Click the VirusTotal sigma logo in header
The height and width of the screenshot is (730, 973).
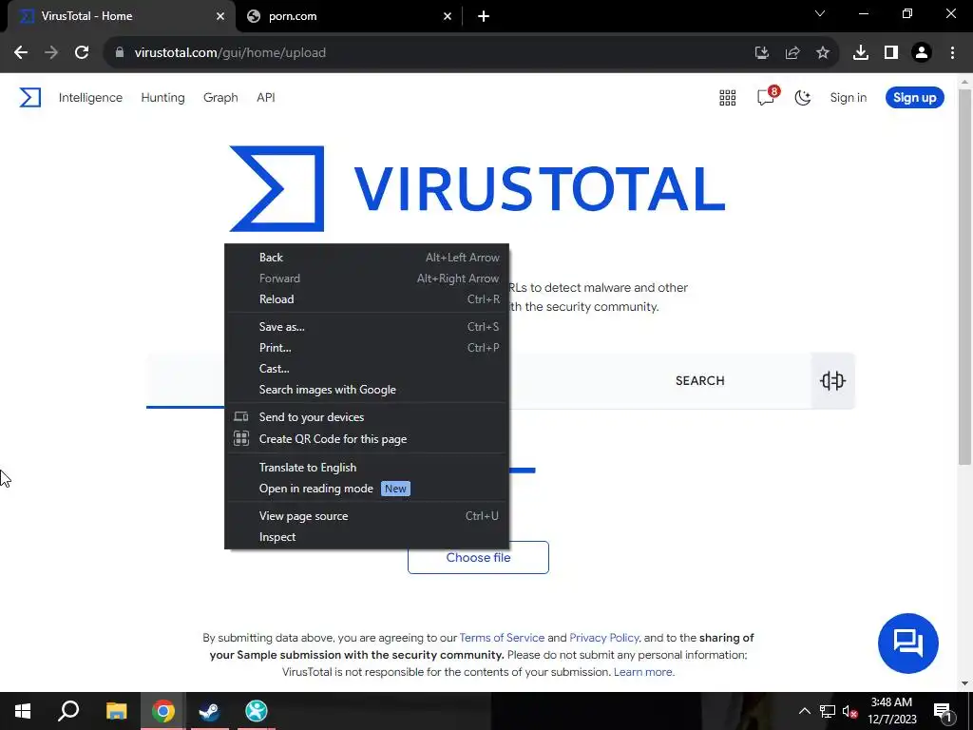[x=29, y=98]
